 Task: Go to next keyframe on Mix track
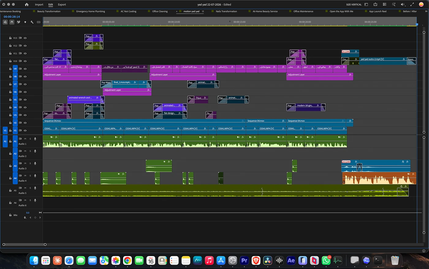coord(40,218)
